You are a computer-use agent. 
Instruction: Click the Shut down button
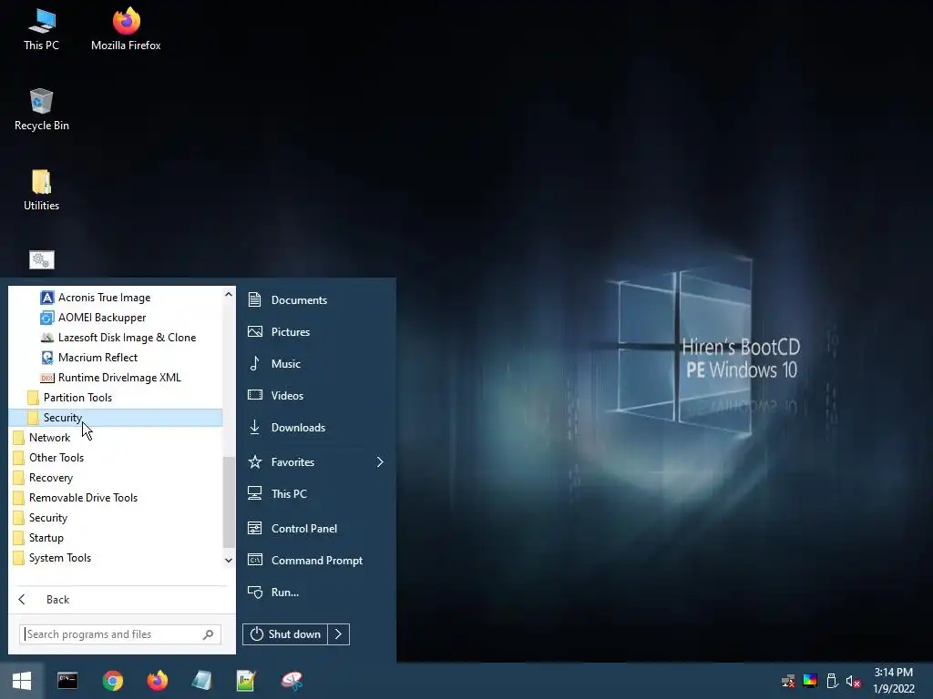tap(285, 634)
